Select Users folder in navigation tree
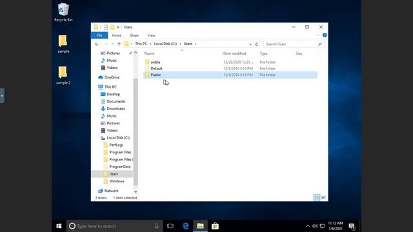This screenshot has width=413, height=232. coord(114,174)
